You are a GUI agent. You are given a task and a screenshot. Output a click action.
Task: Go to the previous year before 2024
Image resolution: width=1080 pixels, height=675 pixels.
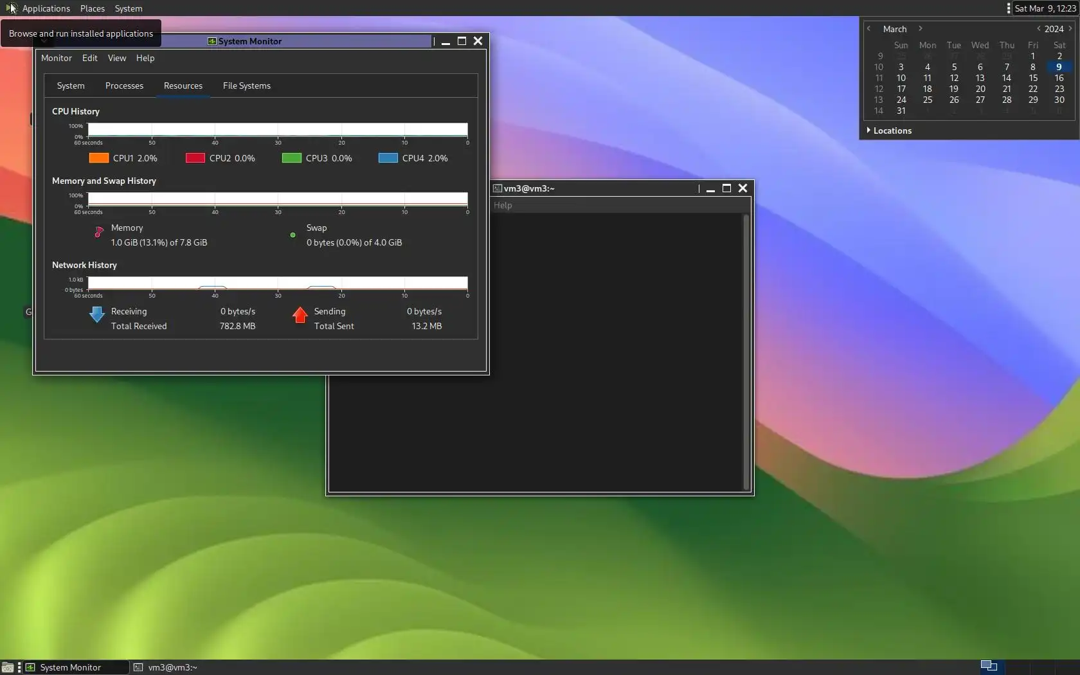click(x=1038, y=28)
